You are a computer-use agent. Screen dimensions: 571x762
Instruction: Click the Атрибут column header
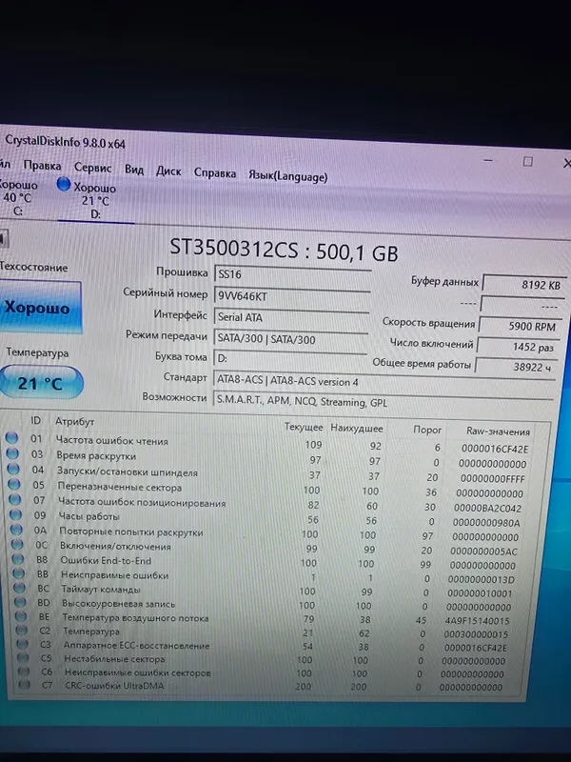pos(74,422)
